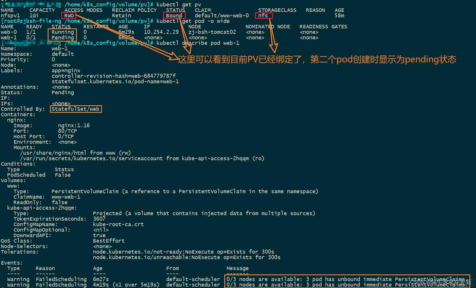This screenshot has width=476, height=288.
Task: Select image value 'nginx:1.16'
Action: point(74,125)
